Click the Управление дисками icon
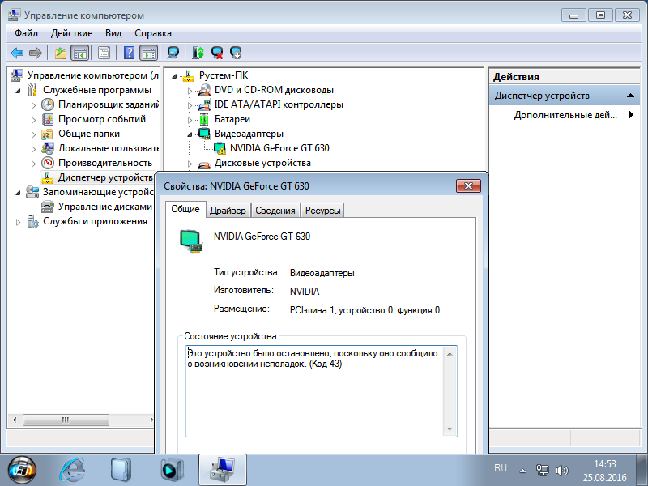 click(48, 207)
